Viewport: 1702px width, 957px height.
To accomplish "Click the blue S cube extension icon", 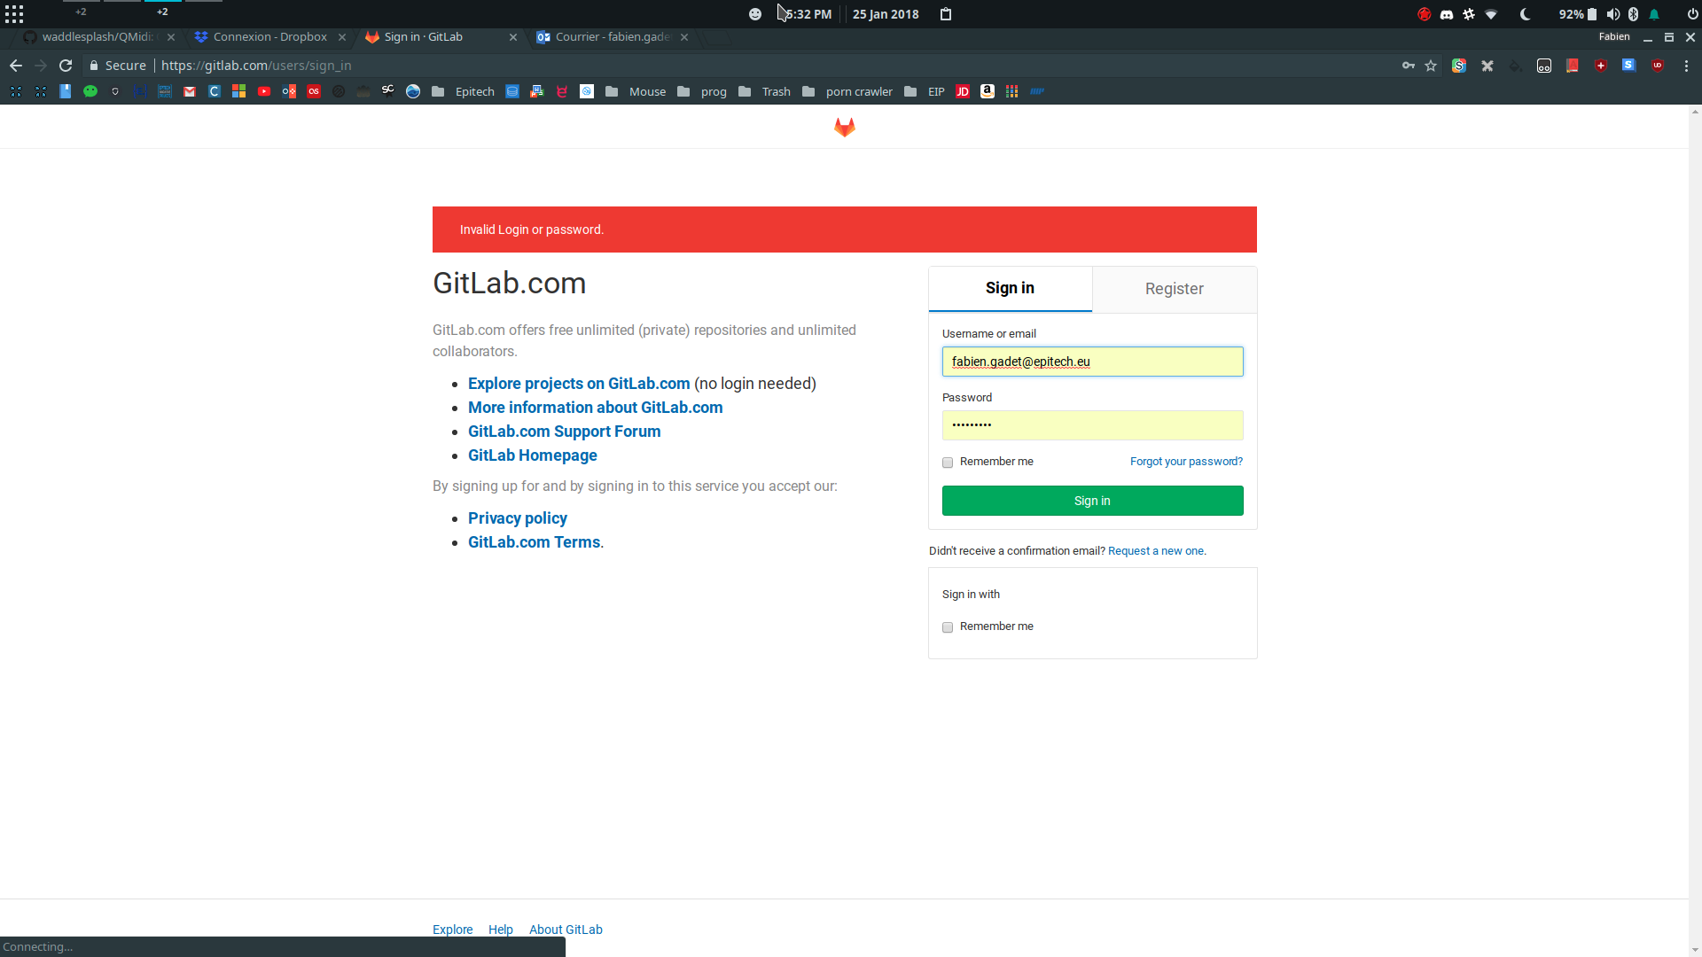I will pos(1628,66).
